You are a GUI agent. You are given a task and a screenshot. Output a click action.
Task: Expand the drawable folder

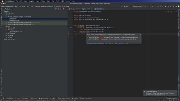(x=7, y=28)
